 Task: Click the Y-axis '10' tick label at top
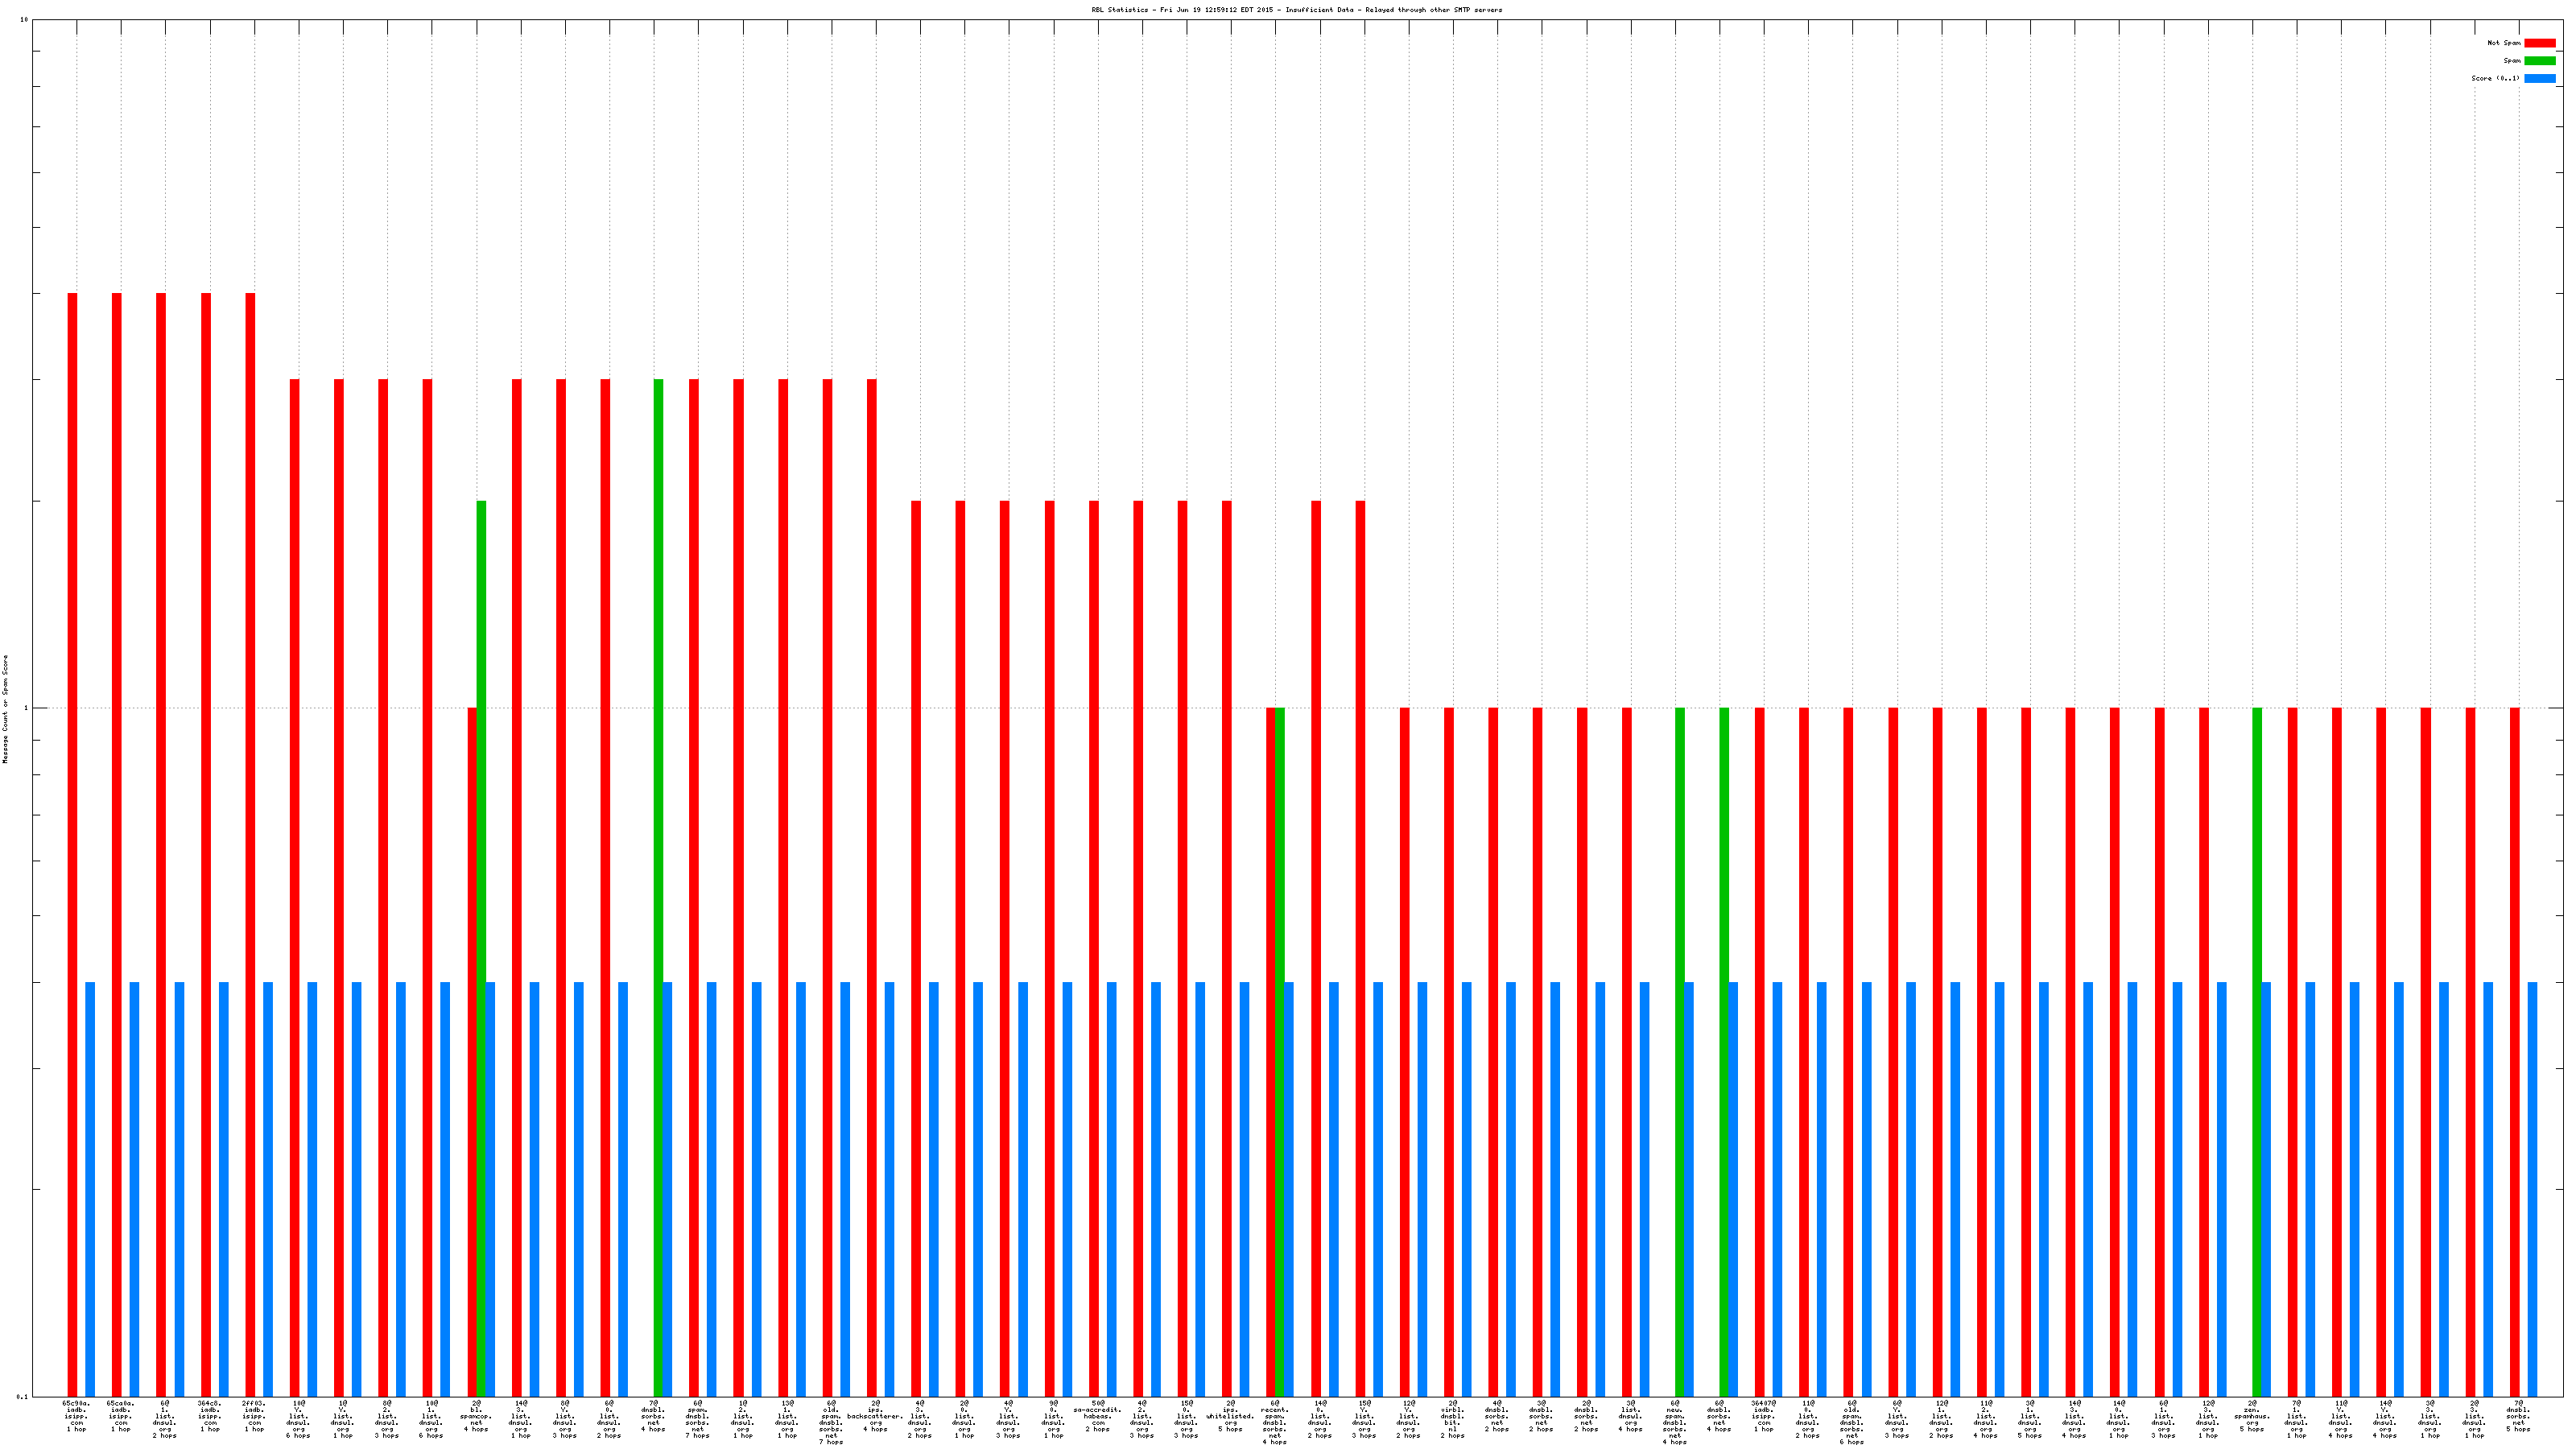(x=24, y=20)
